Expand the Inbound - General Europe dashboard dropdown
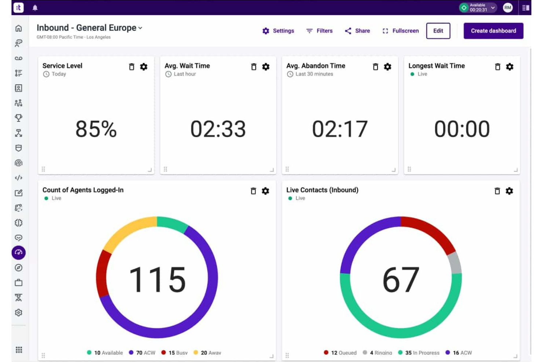 point(141,28)
